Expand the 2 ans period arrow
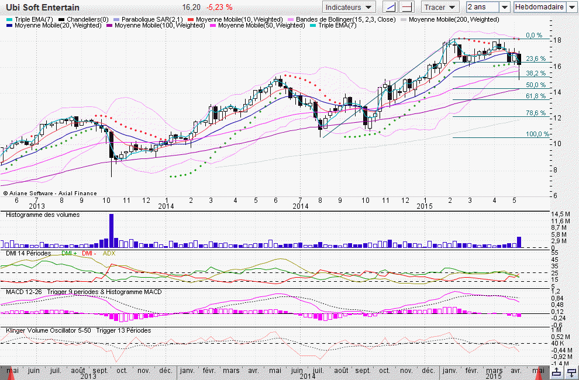 (x=504, y=7)
